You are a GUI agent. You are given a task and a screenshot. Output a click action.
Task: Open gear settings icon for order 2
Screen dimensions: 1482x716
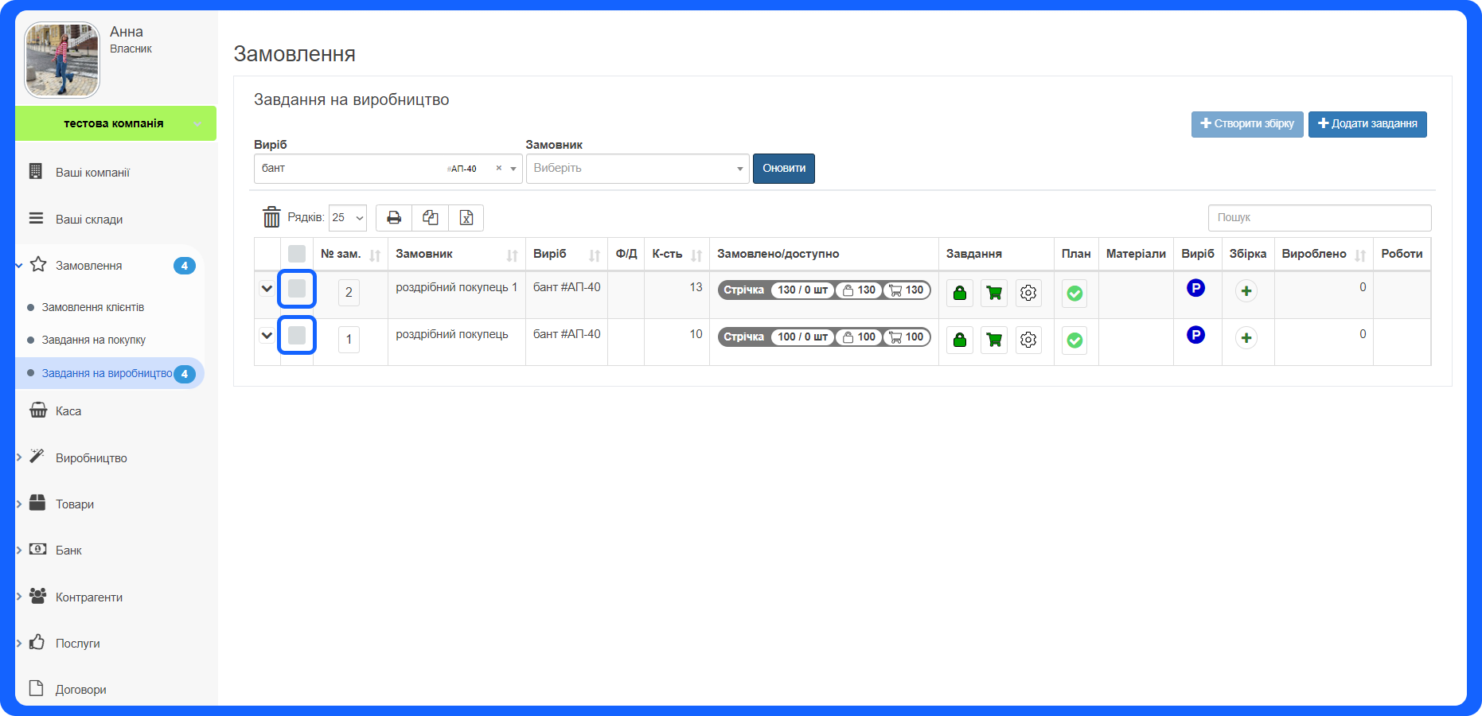pos(1028,293)
